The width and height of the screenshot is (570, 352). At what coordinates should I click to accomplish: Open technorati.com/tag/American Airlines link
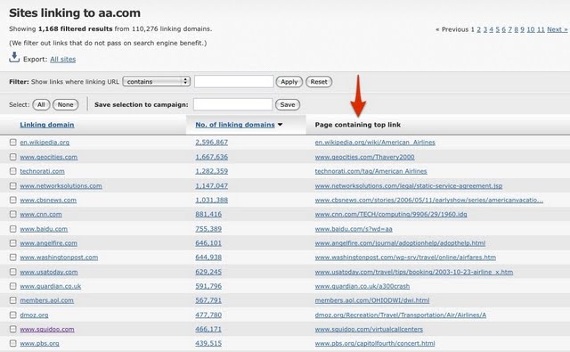pos(370,171)
